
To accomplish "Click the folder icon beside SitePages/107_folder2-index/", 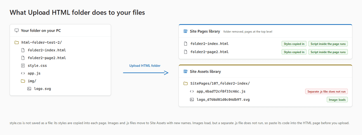I will (x=185, y=83).
